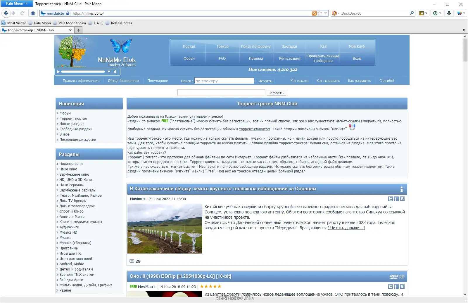Open the Зарубежное кино section
The height and width of the screenshot is (303, 468).
74,174
